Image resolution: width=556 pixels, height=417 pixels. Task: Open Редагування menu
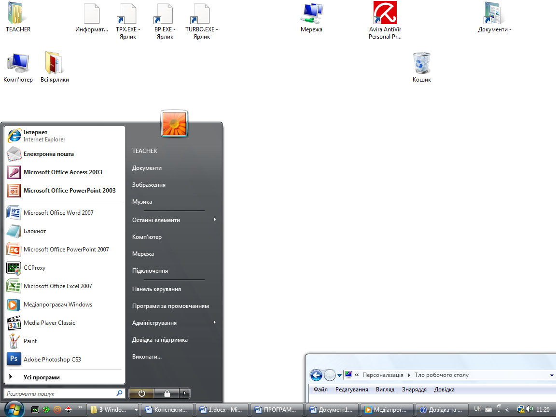tap(352, 389)
